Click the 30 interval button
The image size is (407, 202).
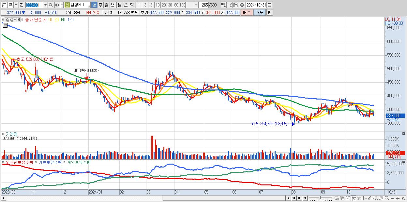pyautogui.click(x=170, y=5)
